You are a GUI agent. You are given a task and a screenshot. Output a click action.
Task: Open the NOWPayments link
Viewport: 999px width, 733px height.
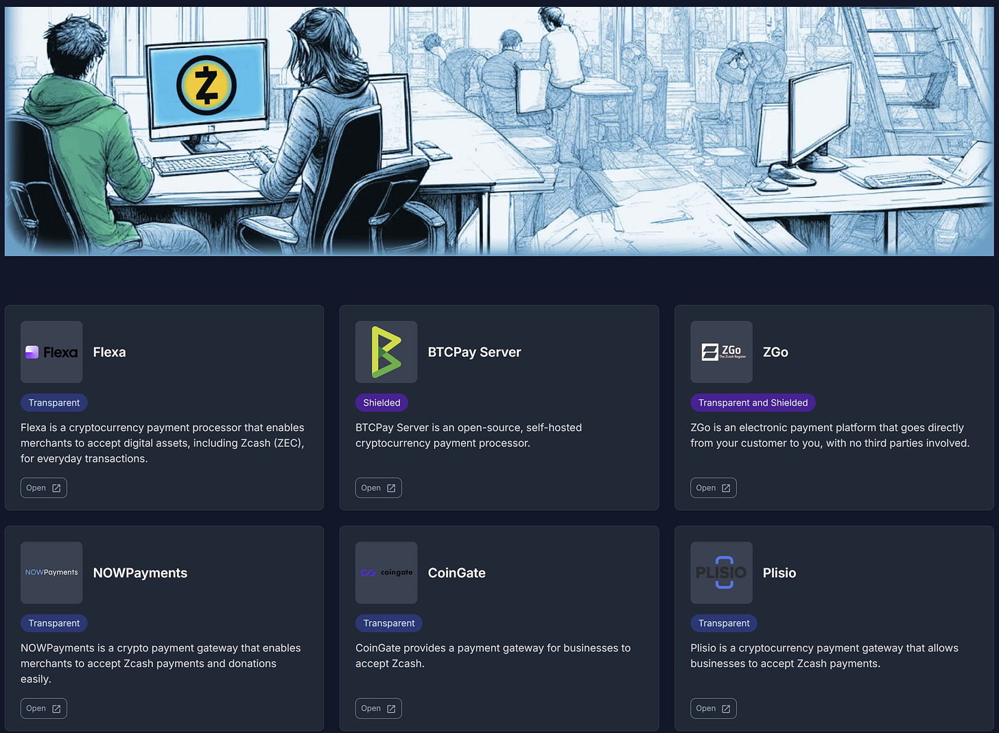tap(44, 708)
